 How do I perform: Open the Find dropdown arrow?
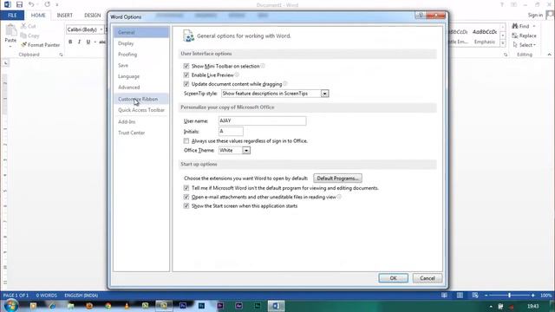534,26
